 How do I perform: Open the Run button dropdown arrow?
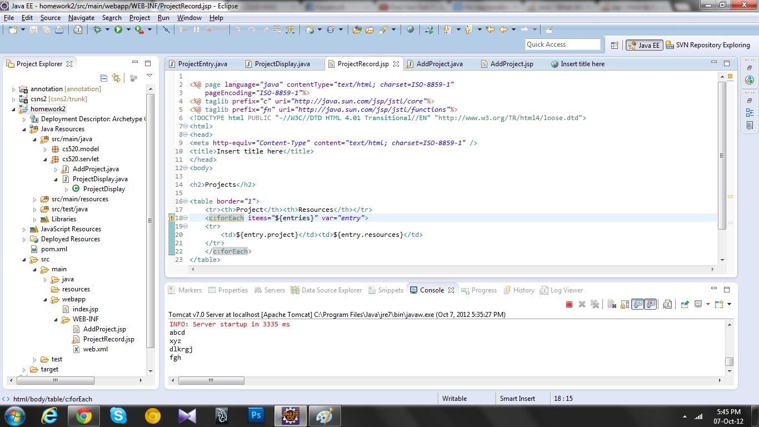pos(127,29)
